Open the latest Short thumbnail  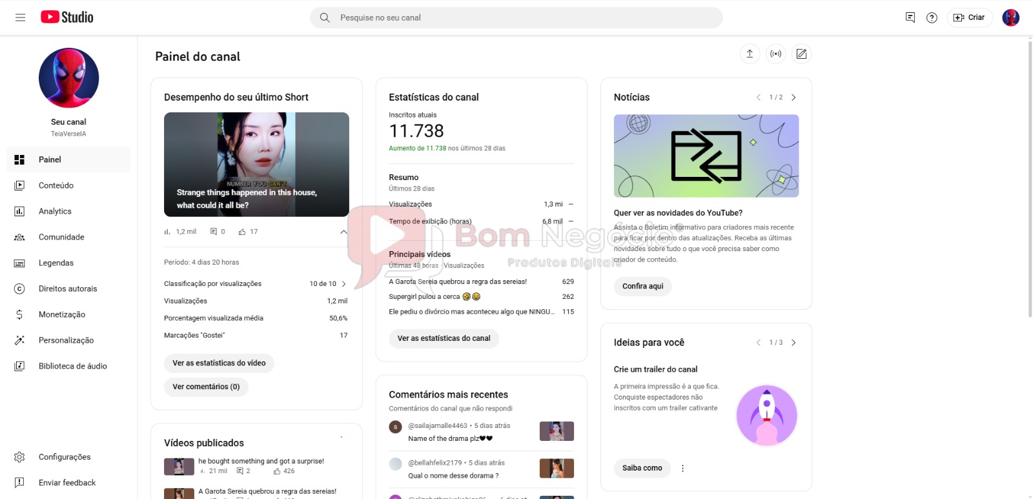point(256,165)
